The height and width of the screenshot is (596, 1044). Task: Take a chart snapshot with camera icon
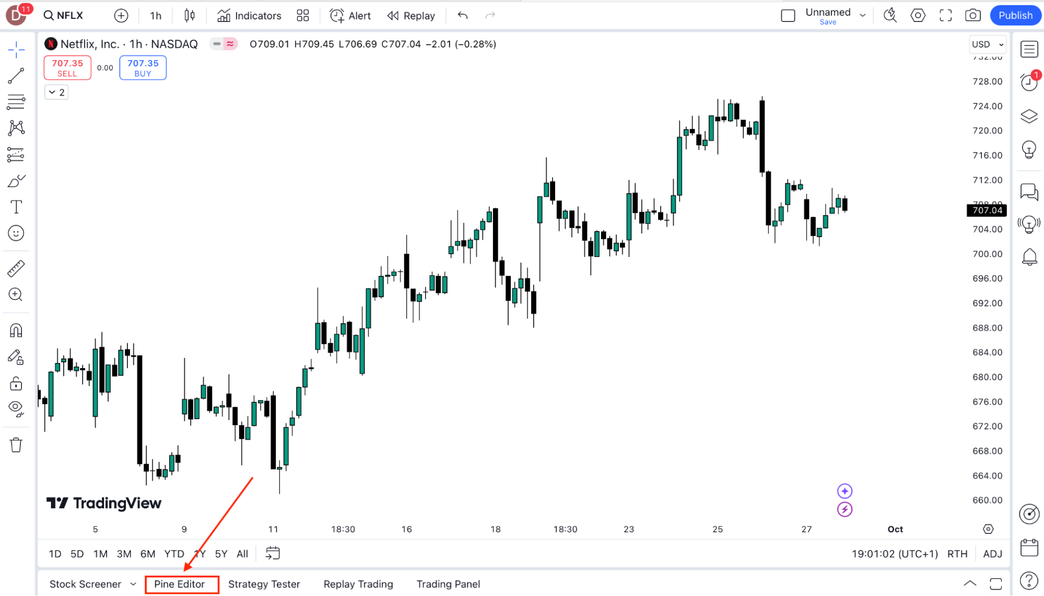tap(972, 16)
